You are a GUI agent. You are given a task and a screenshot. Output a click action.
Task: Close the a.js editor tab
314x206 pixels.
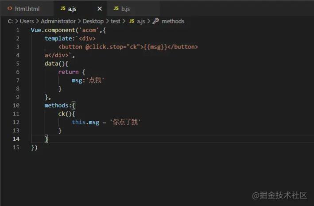pos(99,8)
